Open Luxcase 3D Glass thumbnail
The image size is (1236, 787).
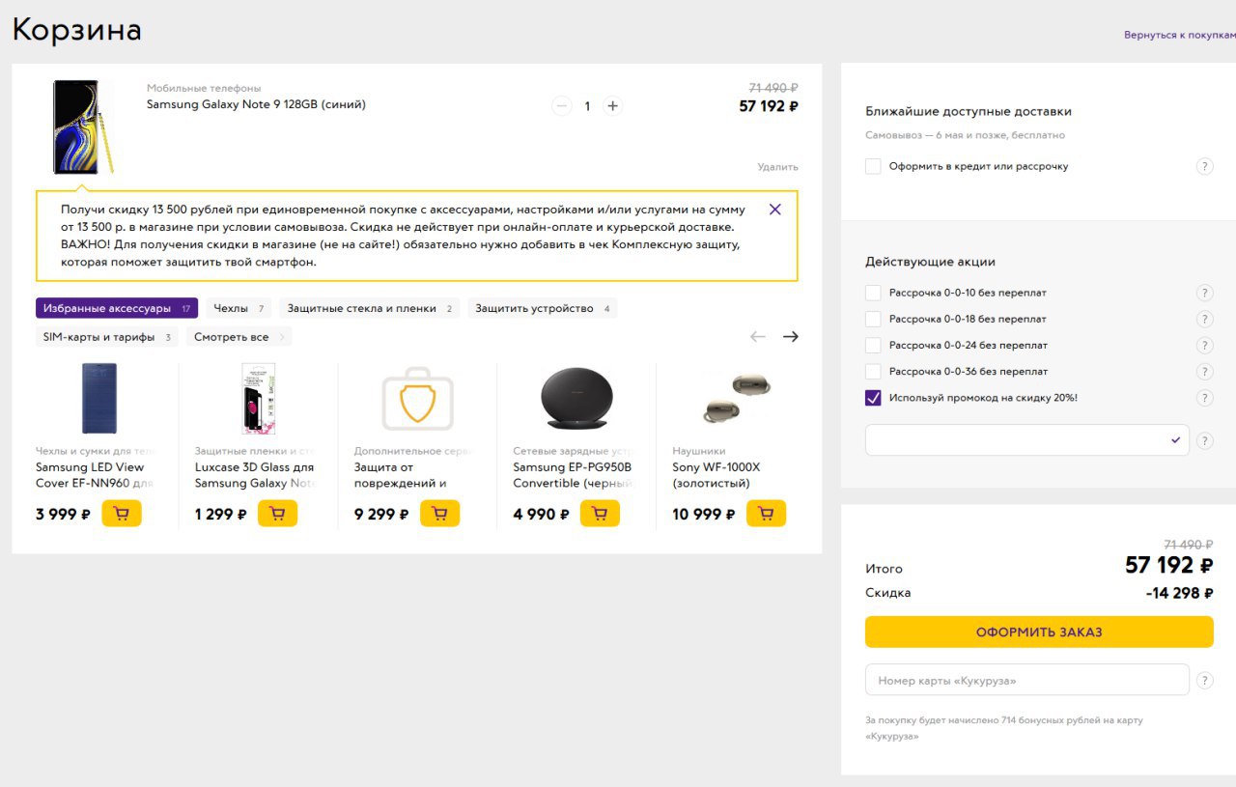click(258, 398)
